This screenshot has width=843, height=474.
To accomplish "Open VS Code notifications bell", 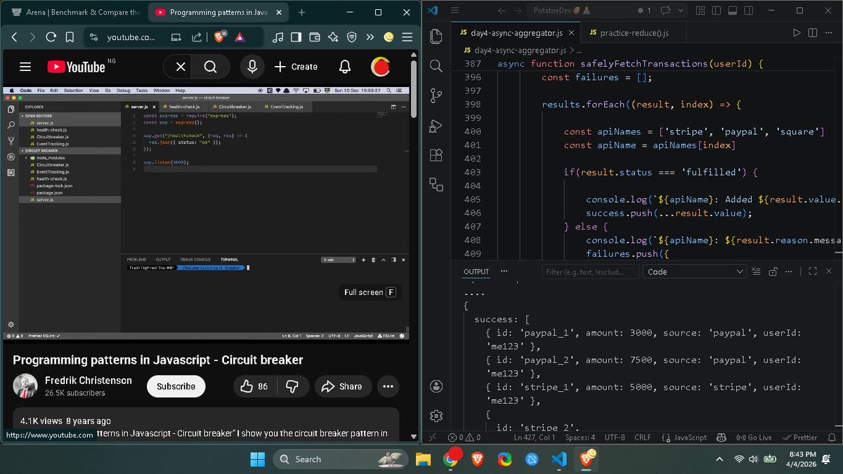I will point(831,437).
